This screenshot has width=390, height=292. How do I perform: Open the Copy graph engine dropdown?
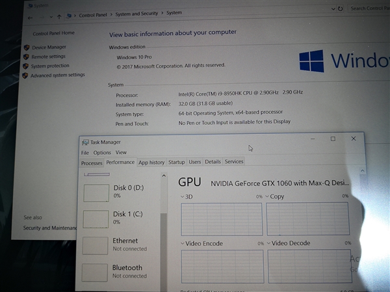pyautogui.click(x=267, y=196)
